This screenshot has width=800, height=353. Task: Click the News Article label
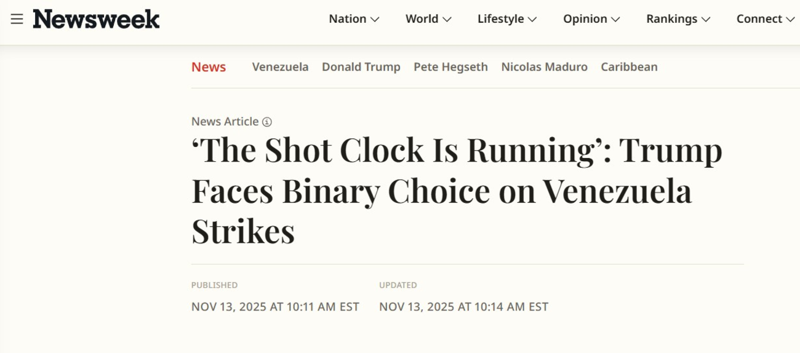pos(225,122)
